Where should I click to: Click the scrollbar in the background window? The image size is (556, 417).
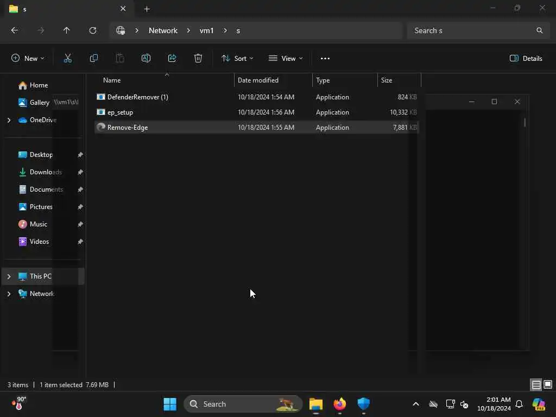525,122
